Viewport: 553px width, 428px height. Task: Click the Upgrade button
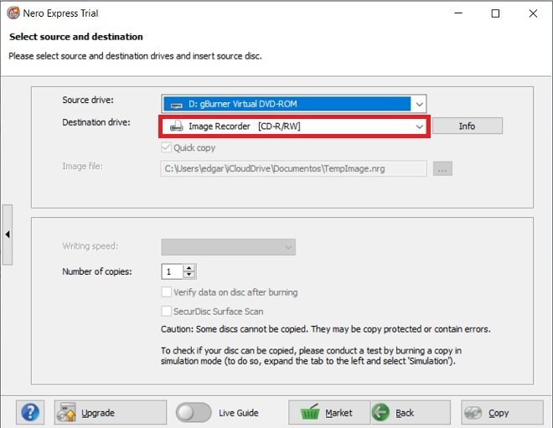pyautogui.click(x=111, y=412)
